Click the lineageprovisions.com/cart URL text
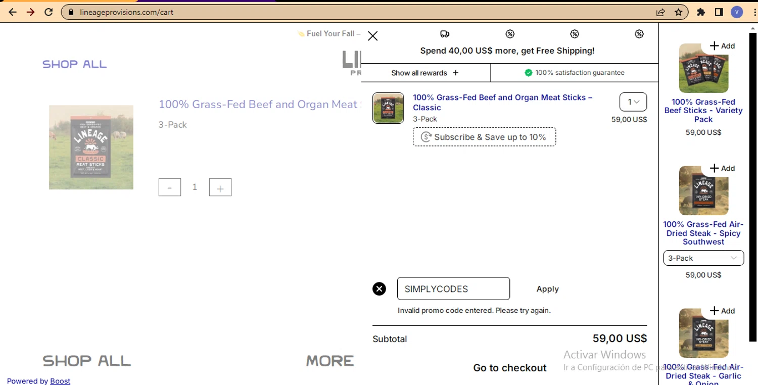The height and width of the screenshot is (385, 758). pyautogui.click(x=126, y=12)
